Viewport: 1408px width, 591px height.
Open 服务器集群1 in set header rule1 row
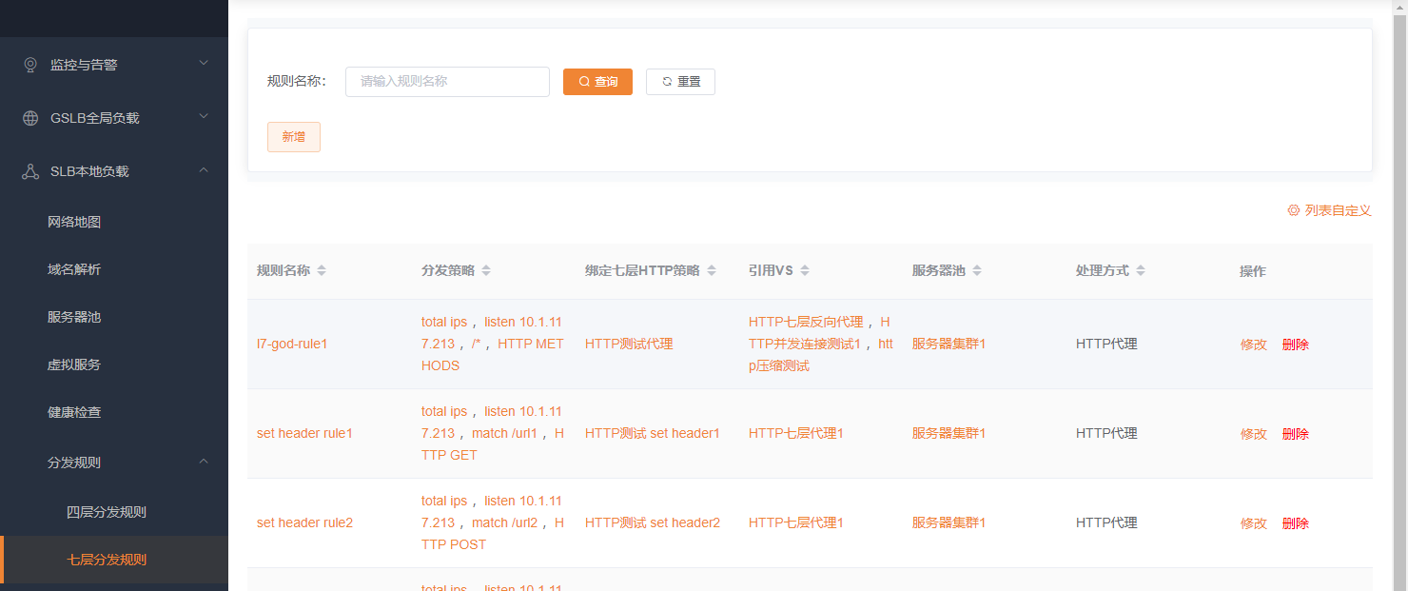click(x=948, y=433)
